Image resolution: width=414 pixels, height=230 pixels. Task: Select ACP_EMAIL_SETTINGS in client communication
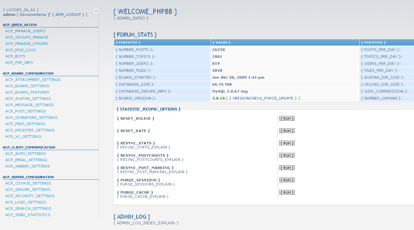tap(26, 160)
